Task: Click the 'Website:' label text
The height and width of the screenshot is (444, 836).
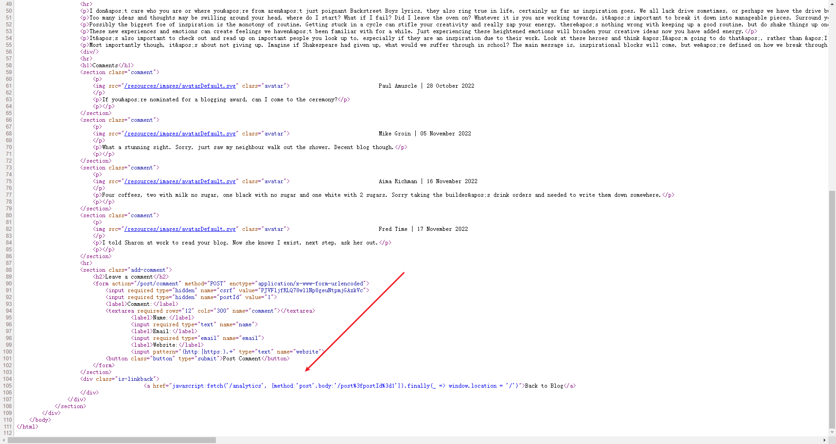Action: point(165,345)
